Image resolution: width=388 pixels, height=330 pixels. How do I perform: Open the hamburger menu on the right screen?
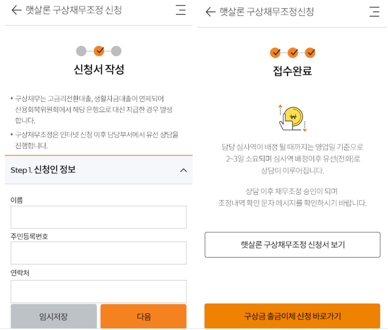[374, 12]
